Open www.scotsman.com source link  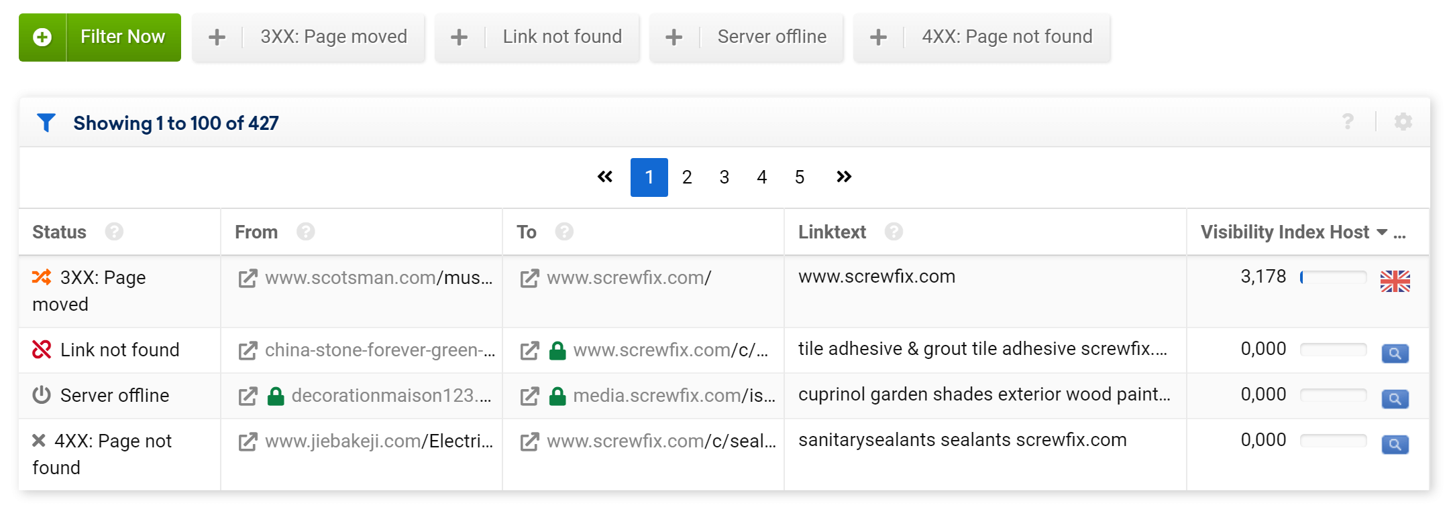pos(379,278)
